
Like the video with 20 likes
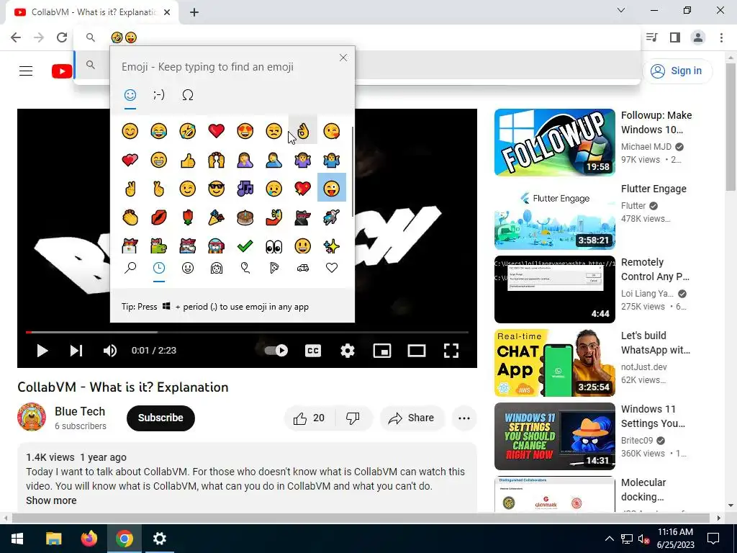pyautogui.click(x=309, y=418)
